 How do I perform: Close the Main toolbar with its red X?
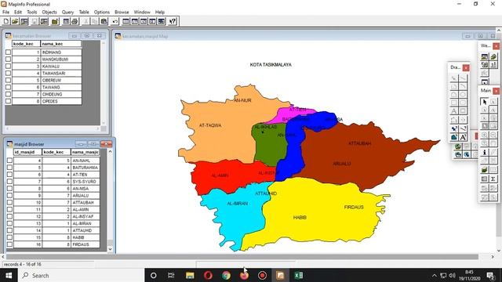coord(497,91)
